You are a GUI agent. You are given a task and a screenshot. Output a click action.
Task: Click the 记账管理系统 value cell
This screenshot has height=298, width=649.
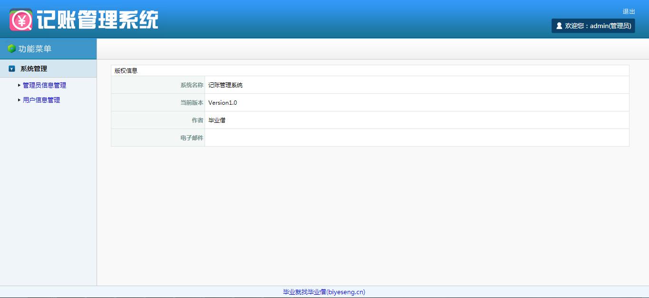point(417,85)
